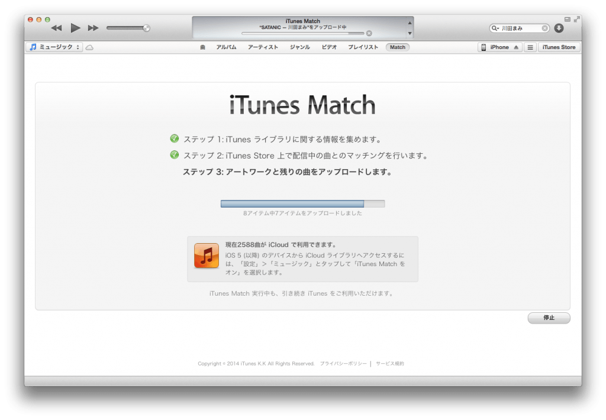
Task: Switch to the アーティスト tab
Action: point(263,47)
